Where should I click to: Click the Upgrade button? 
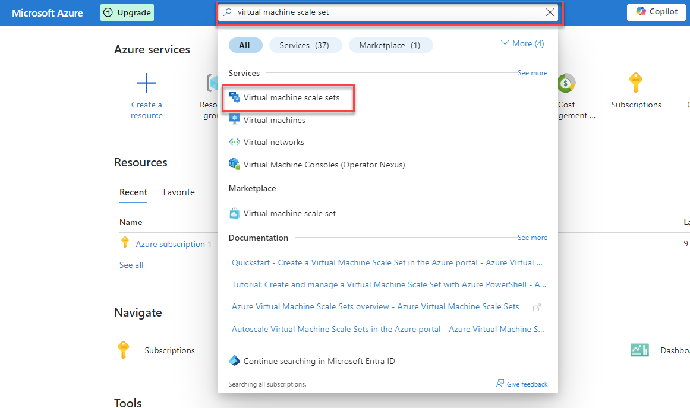[127, 12]
